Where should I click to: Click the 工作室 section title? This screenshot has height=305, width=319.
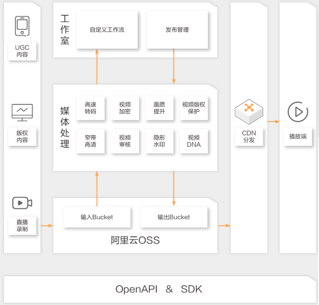pos(65,30)
